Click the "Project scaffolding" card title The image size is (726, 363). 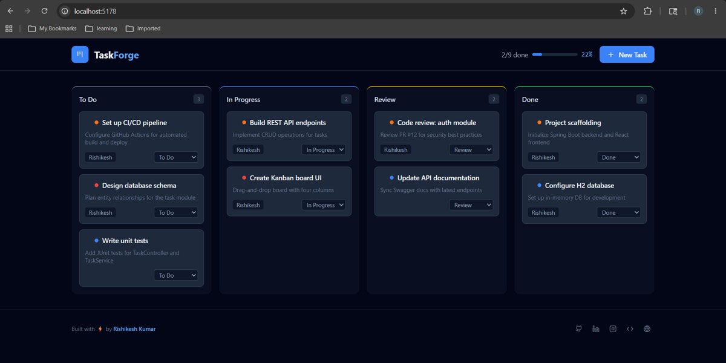tap(573, 123)
